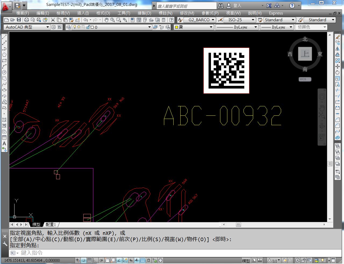344x264 pixels.
Task: Select the Mirror tool
Action: click(x=338, y=49)
